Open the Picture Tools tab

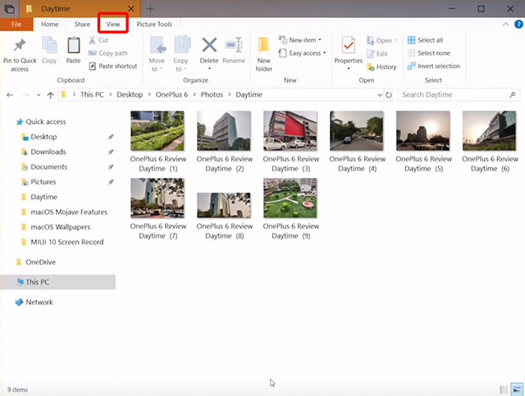point(154,24)
